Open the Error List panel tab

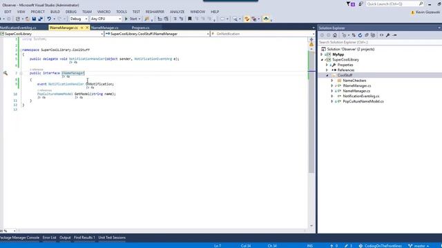tap(49, 238)
